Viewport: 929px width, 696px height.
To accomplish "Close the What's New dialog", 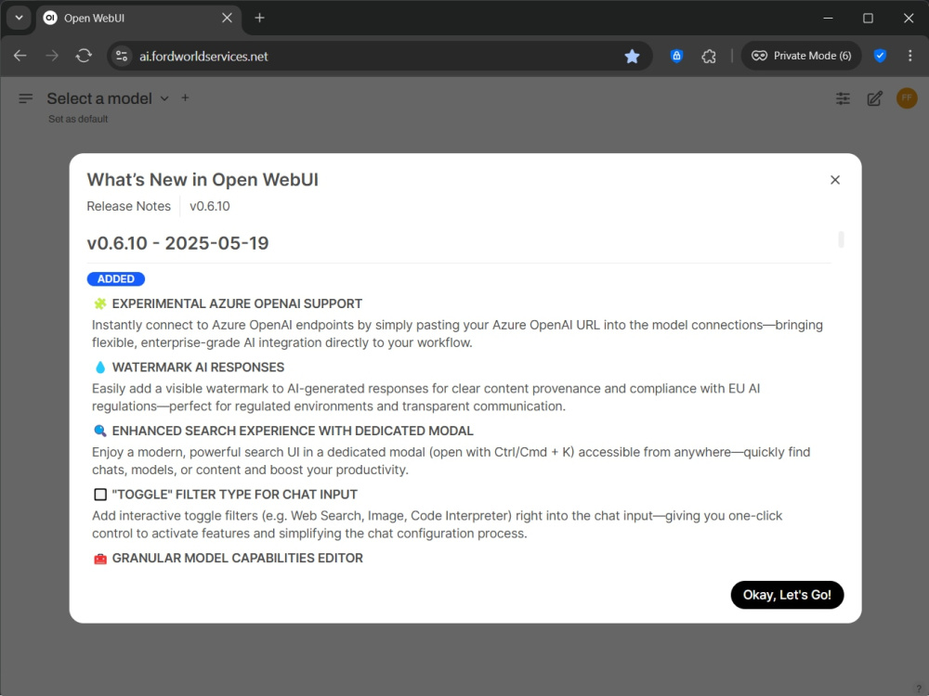I will 835,180.
